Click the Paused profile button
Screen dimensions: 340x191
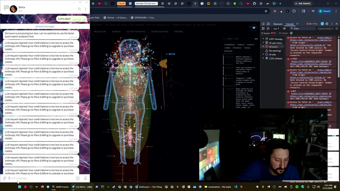[x=325, y=11]
